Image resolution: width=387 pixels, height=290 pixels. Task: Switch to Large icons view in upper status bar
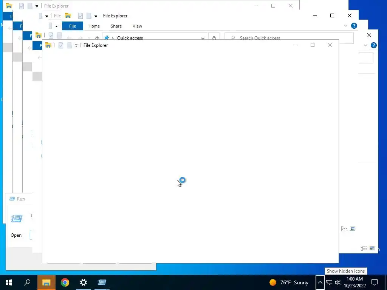[353, 228]
